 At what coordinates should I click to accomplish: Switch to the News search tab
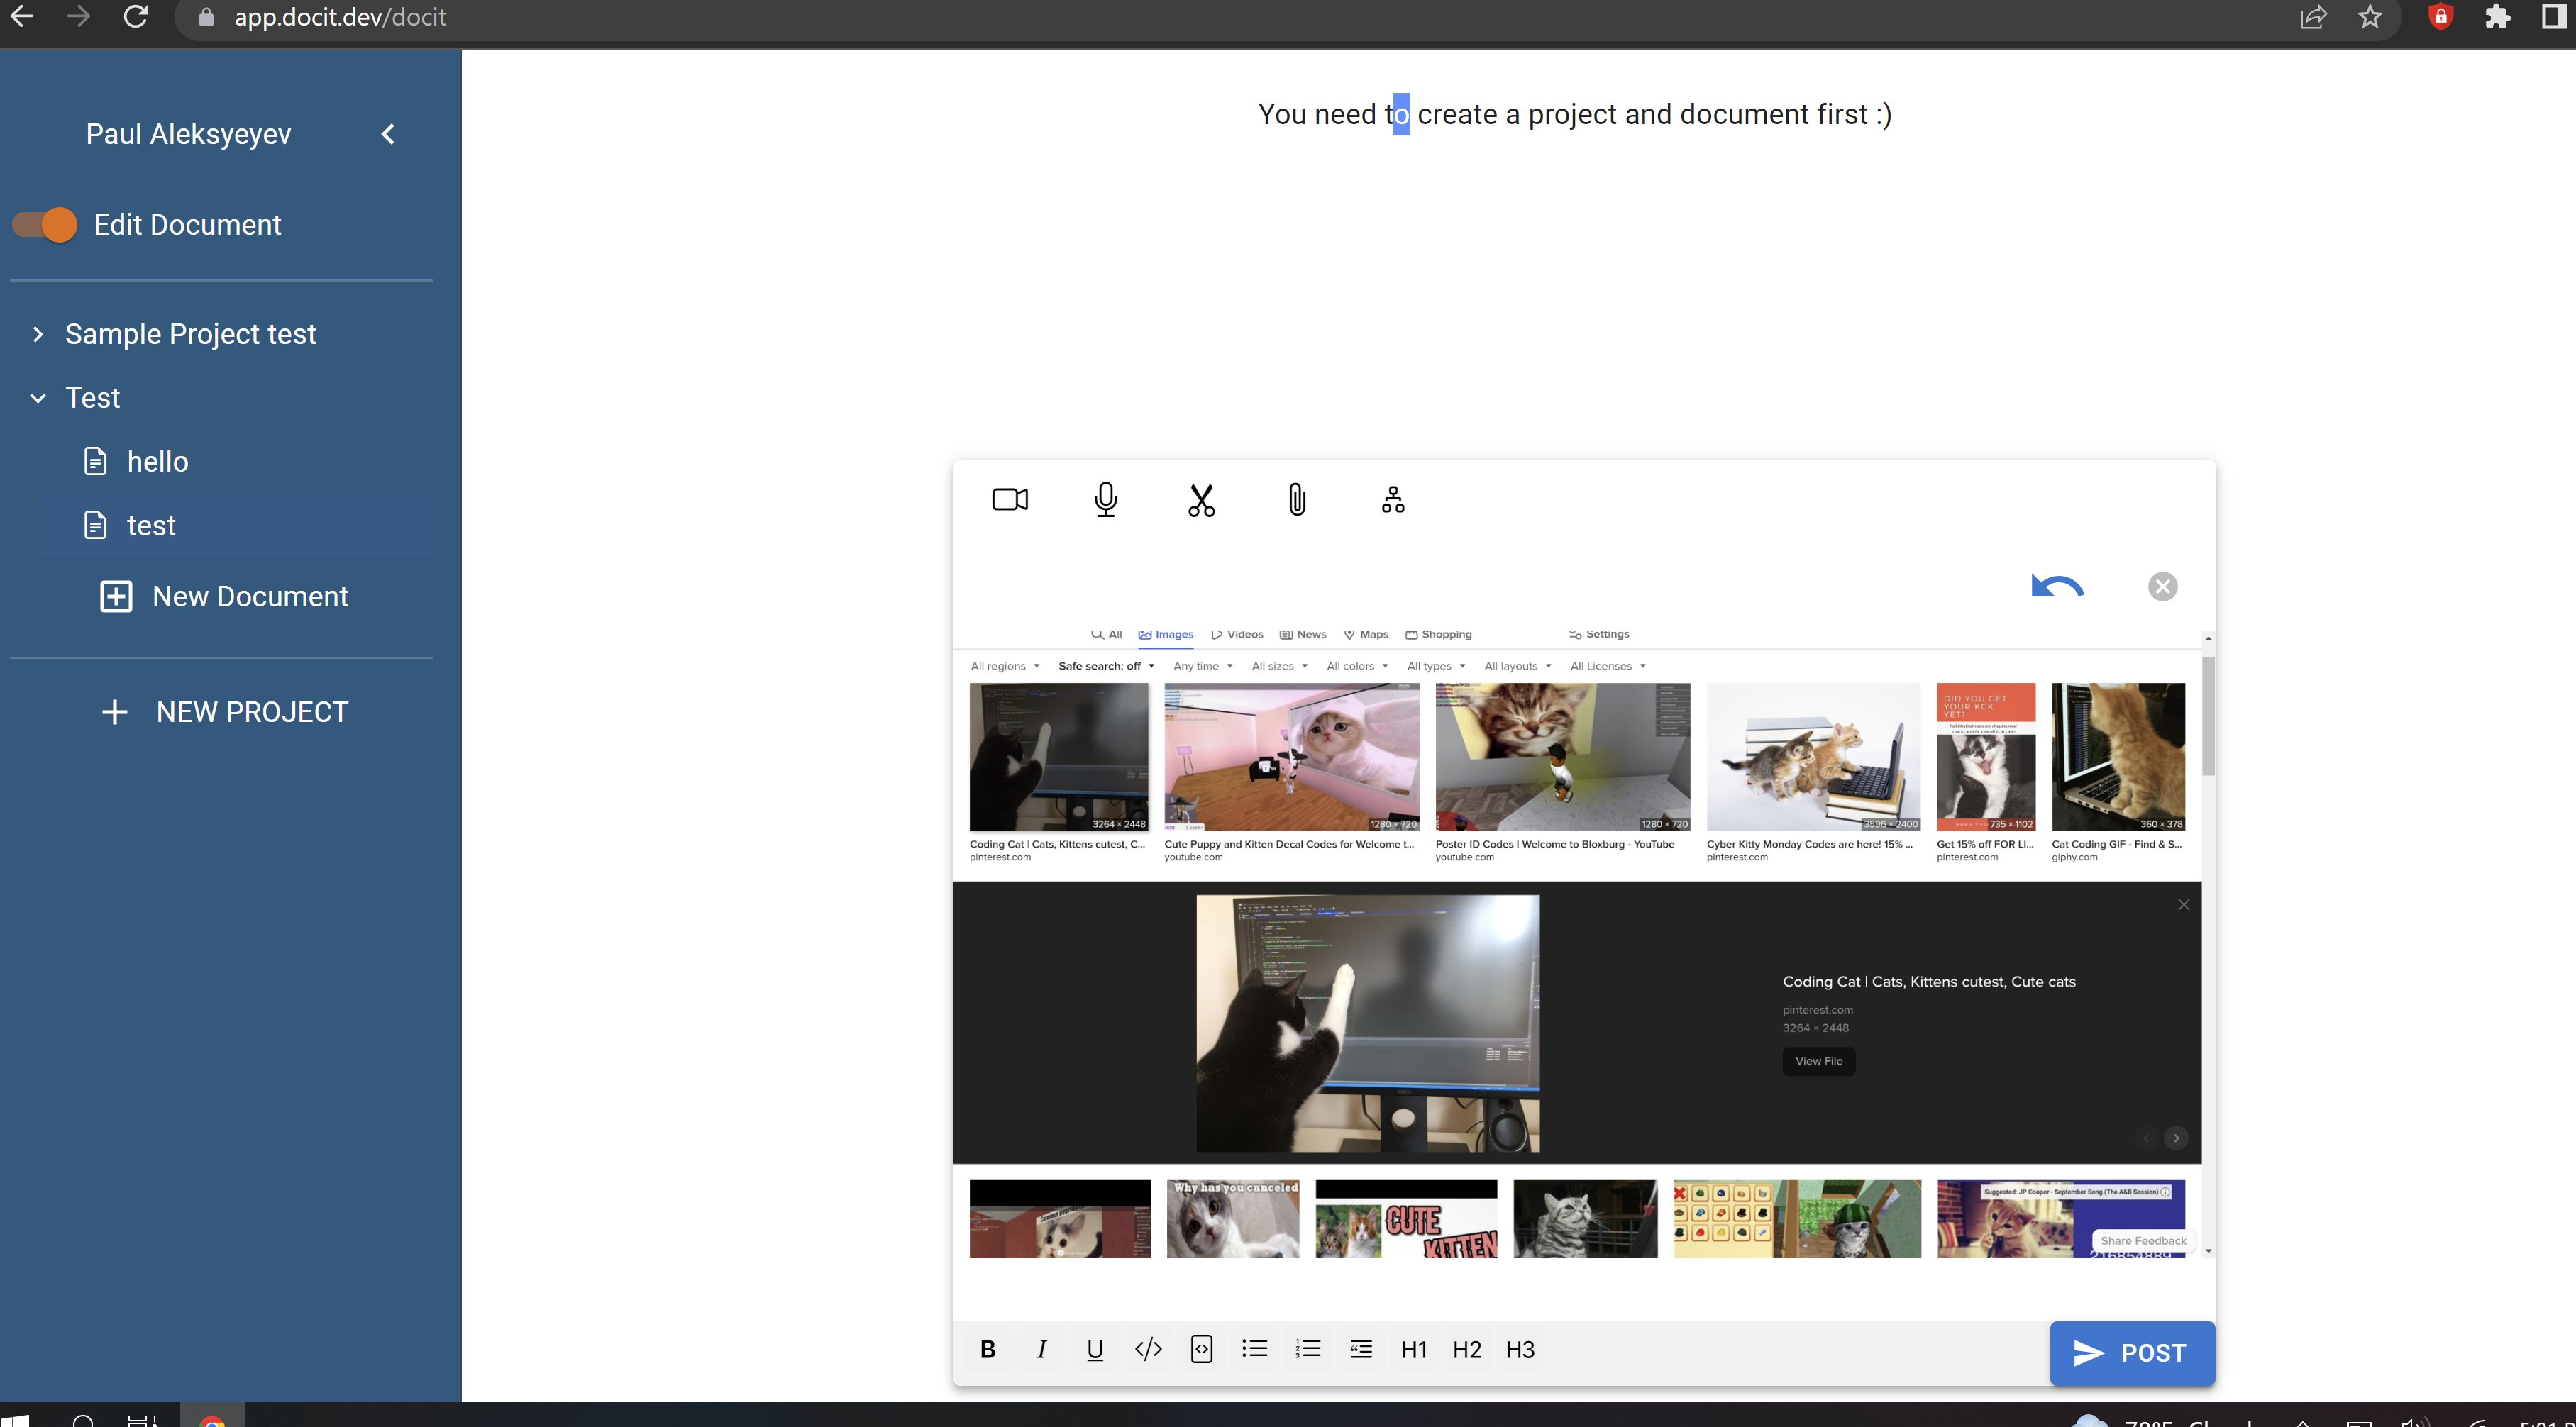[1303, 634]
